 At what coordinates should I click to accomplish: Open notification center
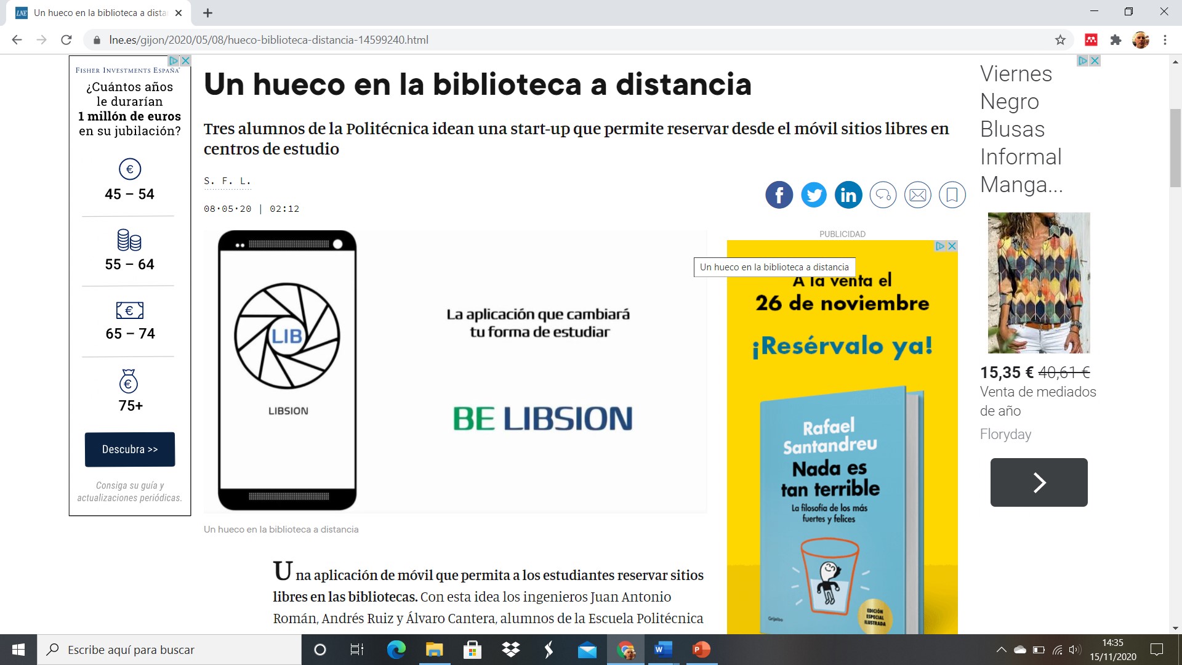pyautogui.click(x=1157, y=650)
